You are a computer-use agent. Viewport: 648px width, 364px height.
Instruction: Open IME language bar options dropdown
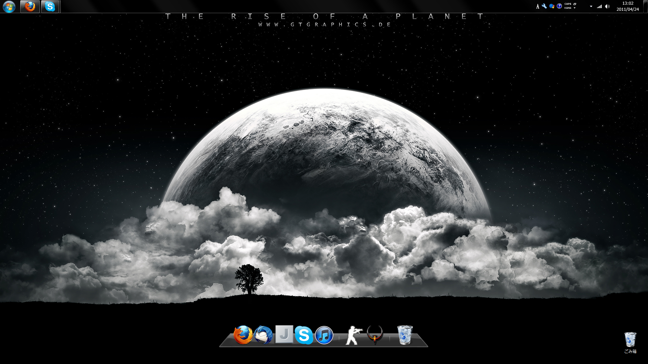click(574, 8)
